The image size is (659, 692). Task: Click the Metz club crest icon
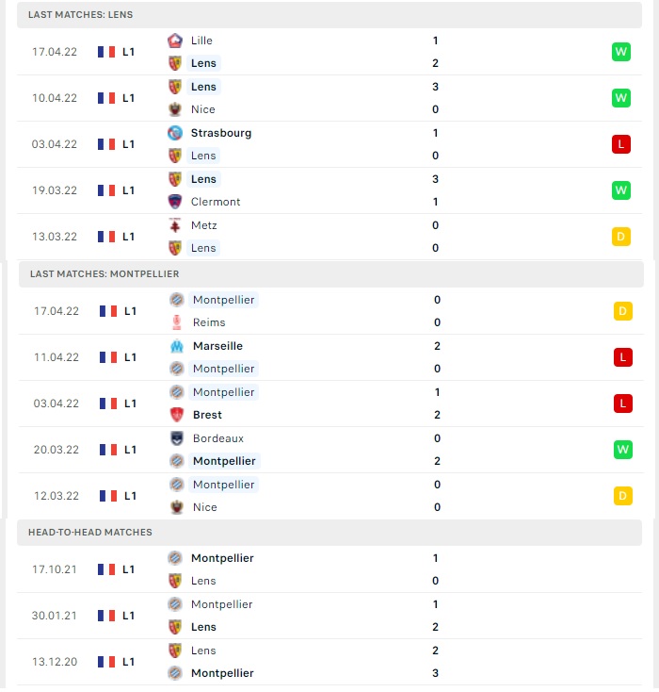point(175,225)
